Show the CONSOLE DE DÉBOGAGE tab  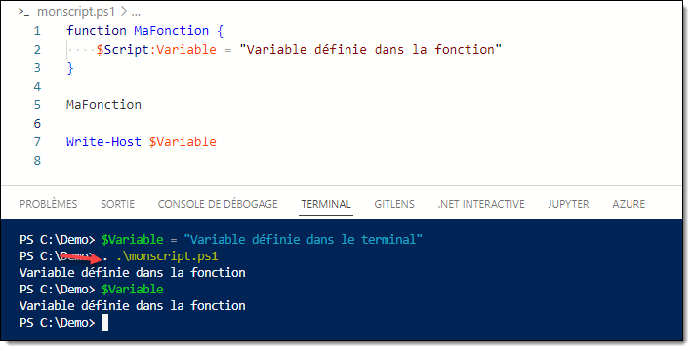point(218,204)
